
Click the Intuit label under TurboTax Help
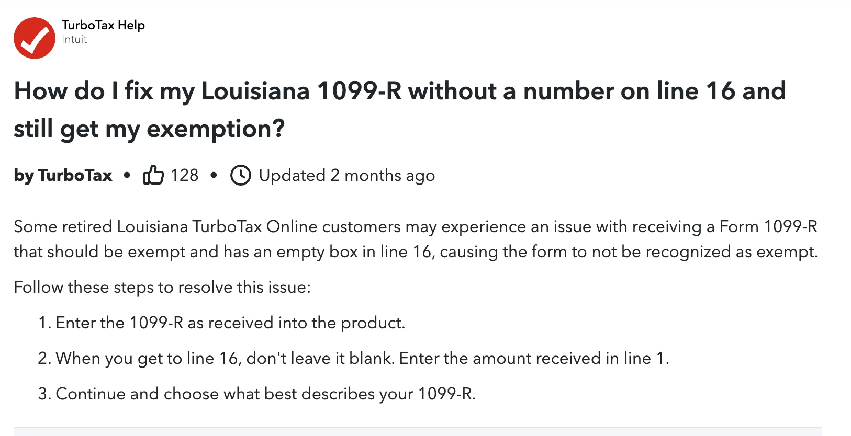(74, 40)
